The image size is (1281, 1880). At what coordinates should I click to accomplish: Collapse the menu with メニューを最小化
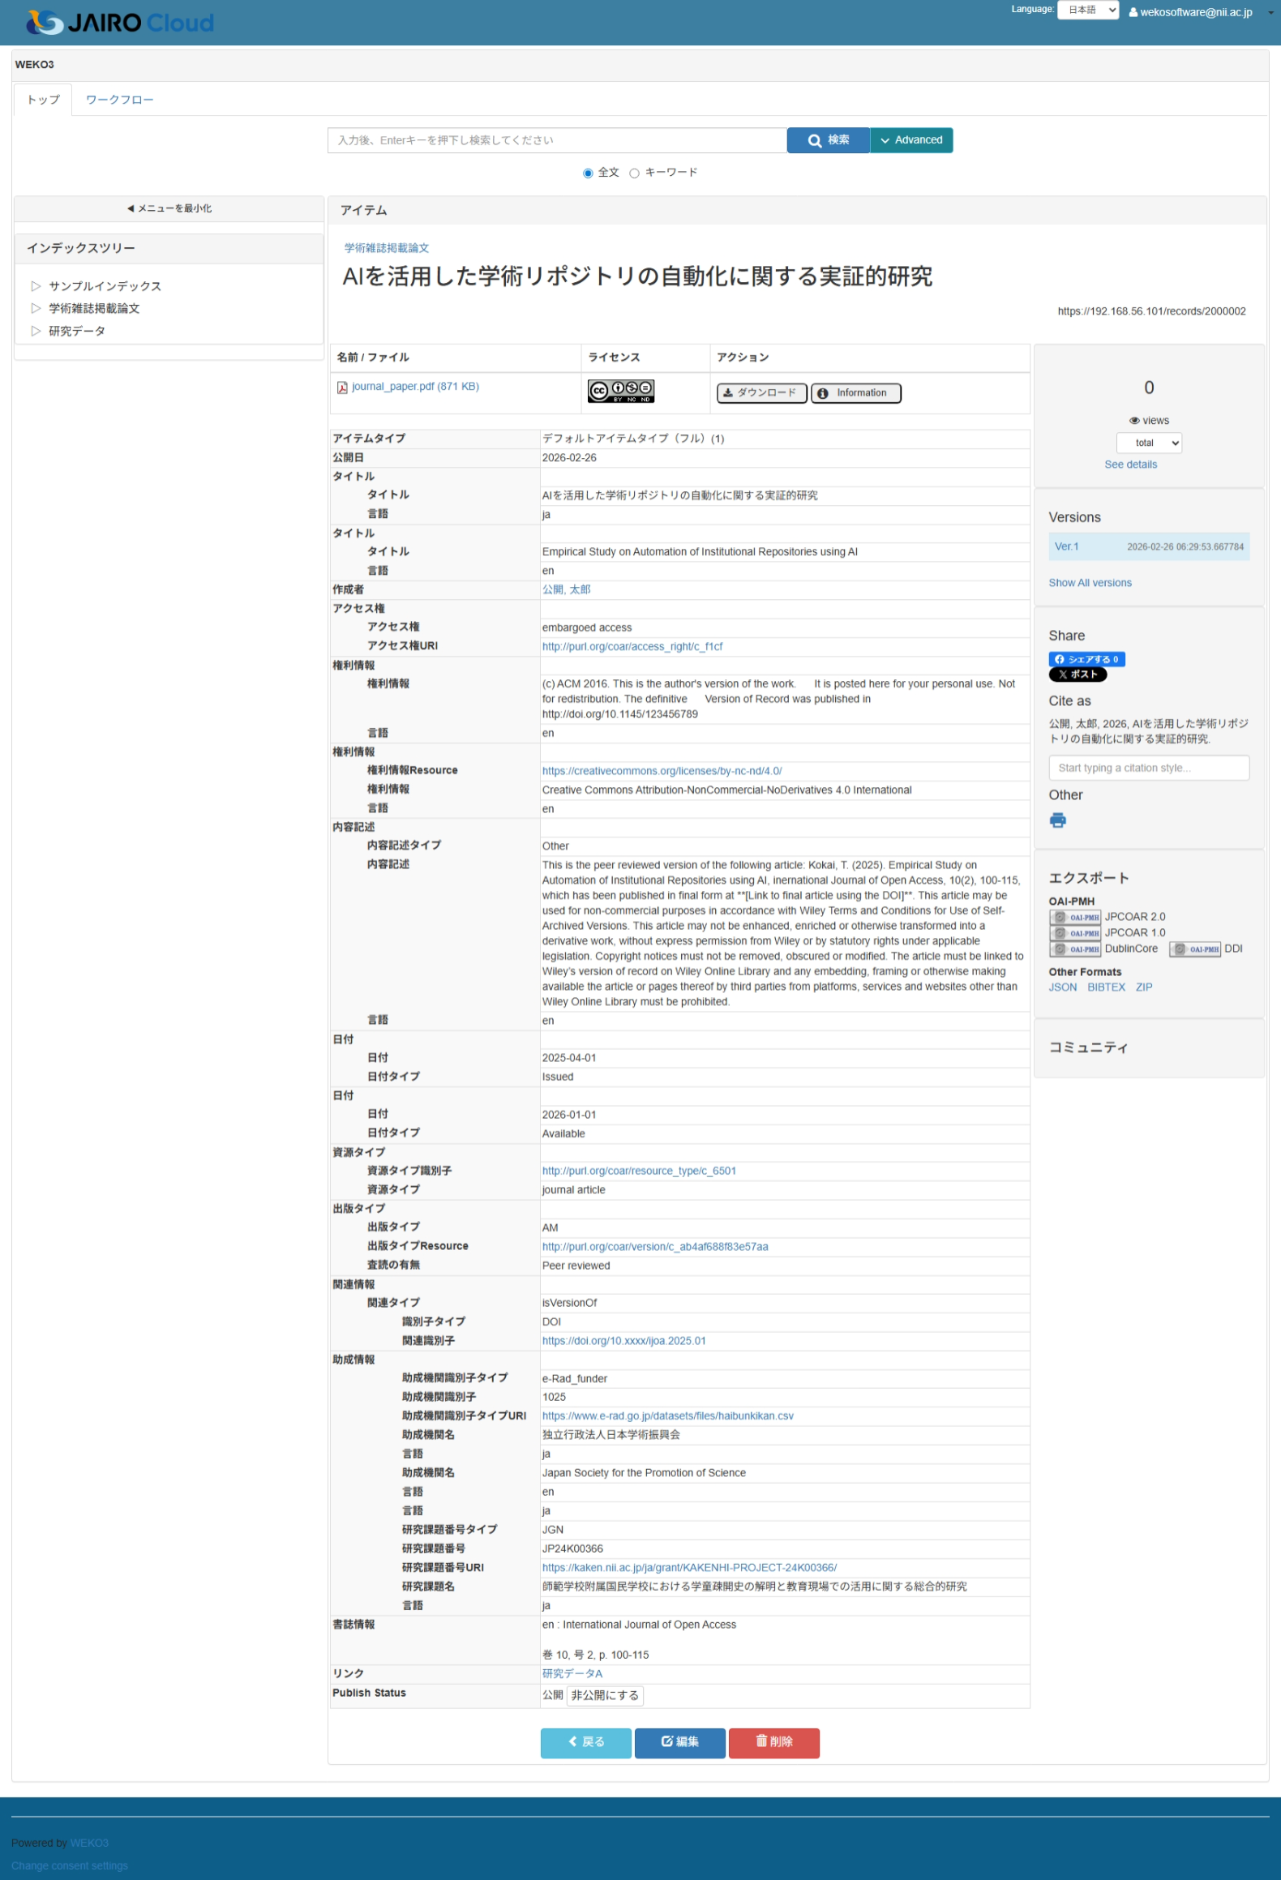169,208
